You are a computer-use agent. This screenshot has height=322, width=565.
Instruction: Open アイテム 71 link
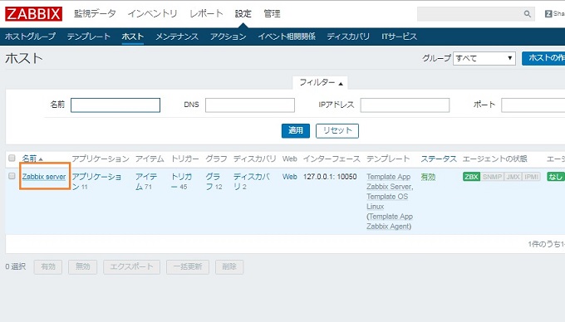point(146,181)
